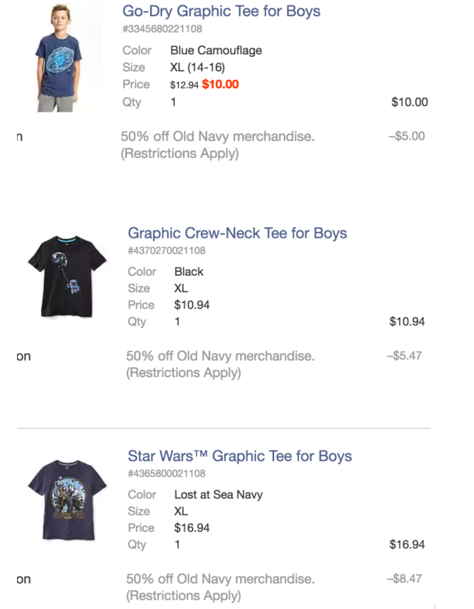Click Restrictions Apply under the Go-Dry tee

point(180,154)
